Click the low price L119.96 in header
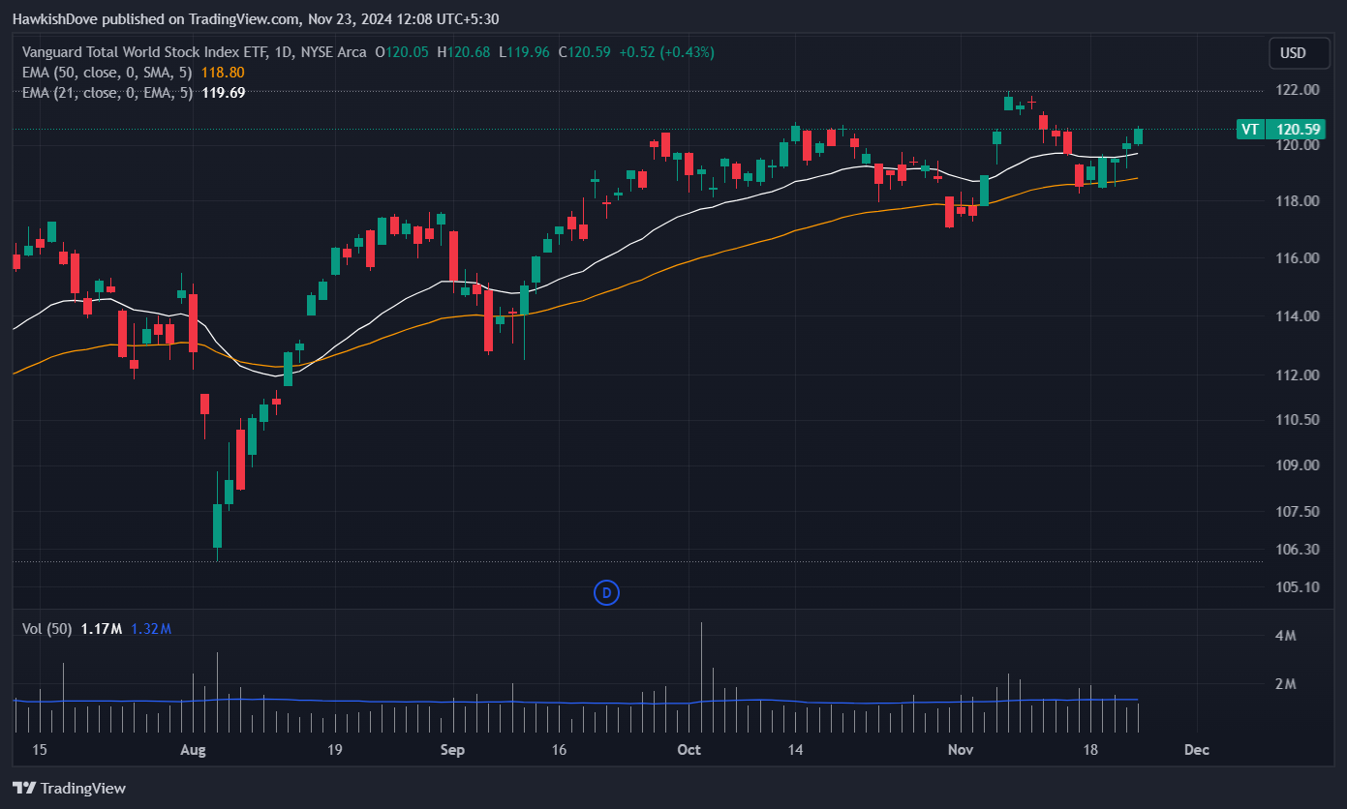The height and width of the screenshot is (809, 1347). click(524, 52)
